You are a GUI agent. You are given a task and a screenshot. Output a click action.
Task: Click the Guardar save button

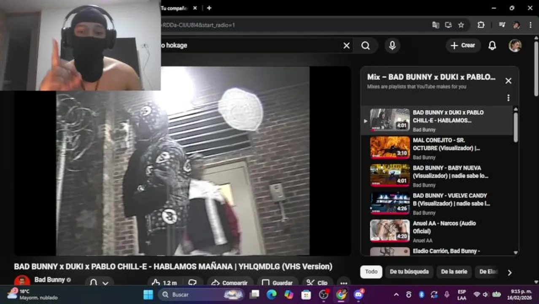pos(277,282)
